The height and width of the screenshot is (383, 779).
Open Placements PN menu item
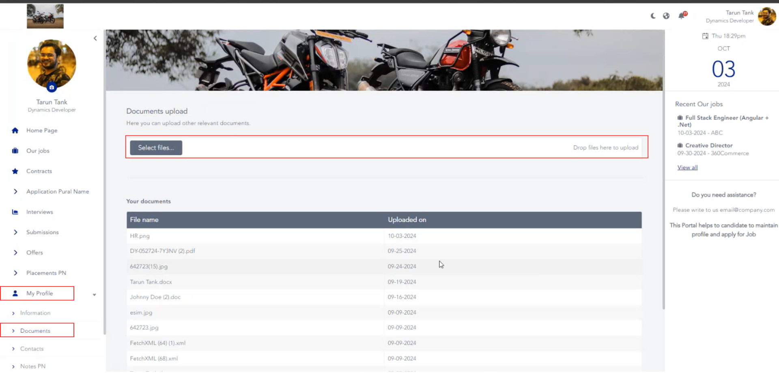46,273
